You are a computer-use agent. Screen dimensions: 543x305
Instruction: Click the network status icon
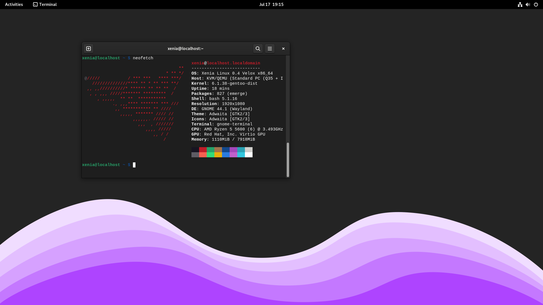[520, 5]
